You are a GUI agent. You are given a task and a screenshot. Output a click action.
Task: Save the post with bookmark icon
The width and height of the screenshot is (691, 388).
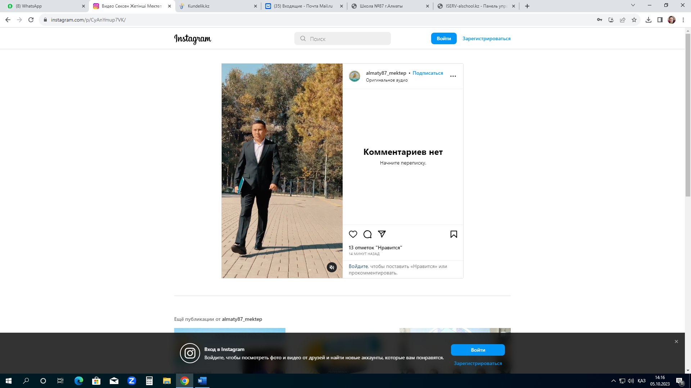click(x=454, y=234)
